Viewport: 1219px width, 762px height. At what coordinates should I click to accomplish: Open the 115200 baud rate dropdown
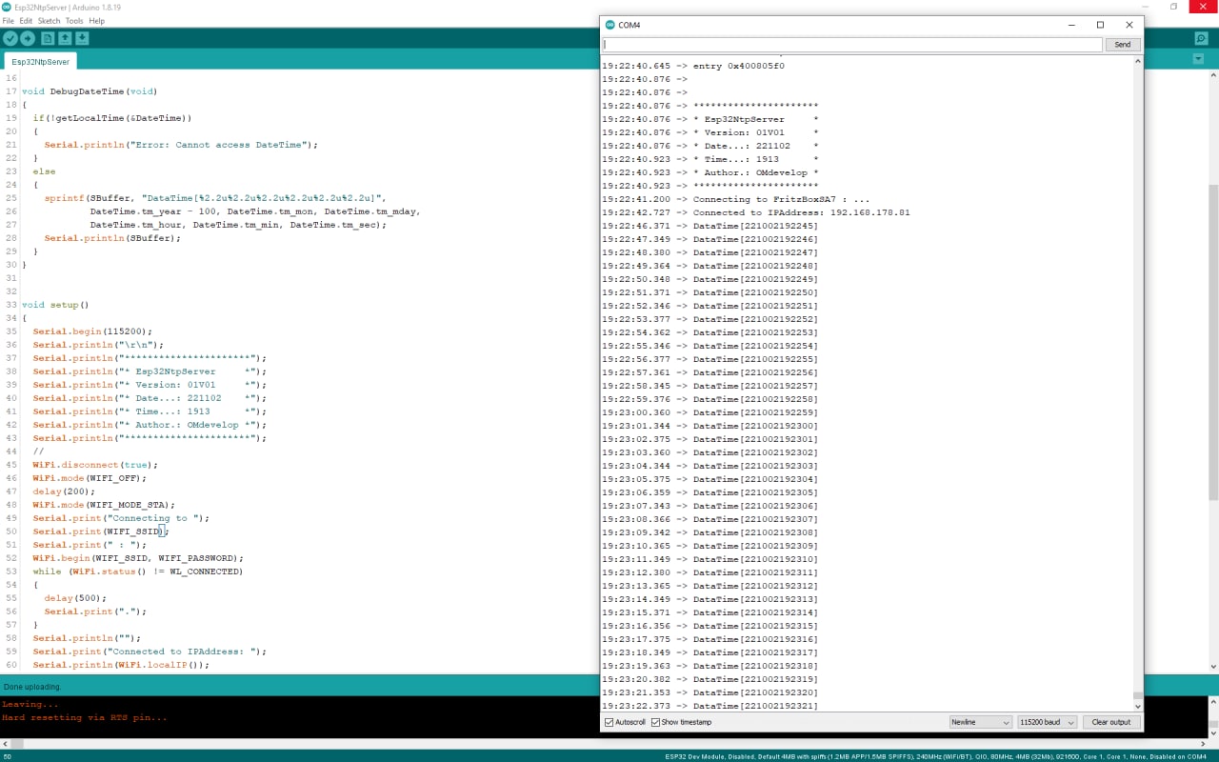pyautogui.click(x=1047, y=722)
